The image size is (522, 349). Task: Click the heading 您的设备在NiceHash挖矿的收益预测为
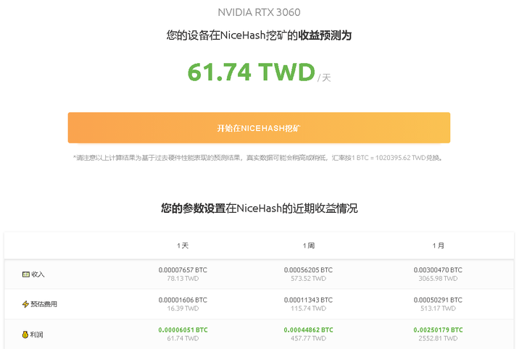(x=259, y=35)
